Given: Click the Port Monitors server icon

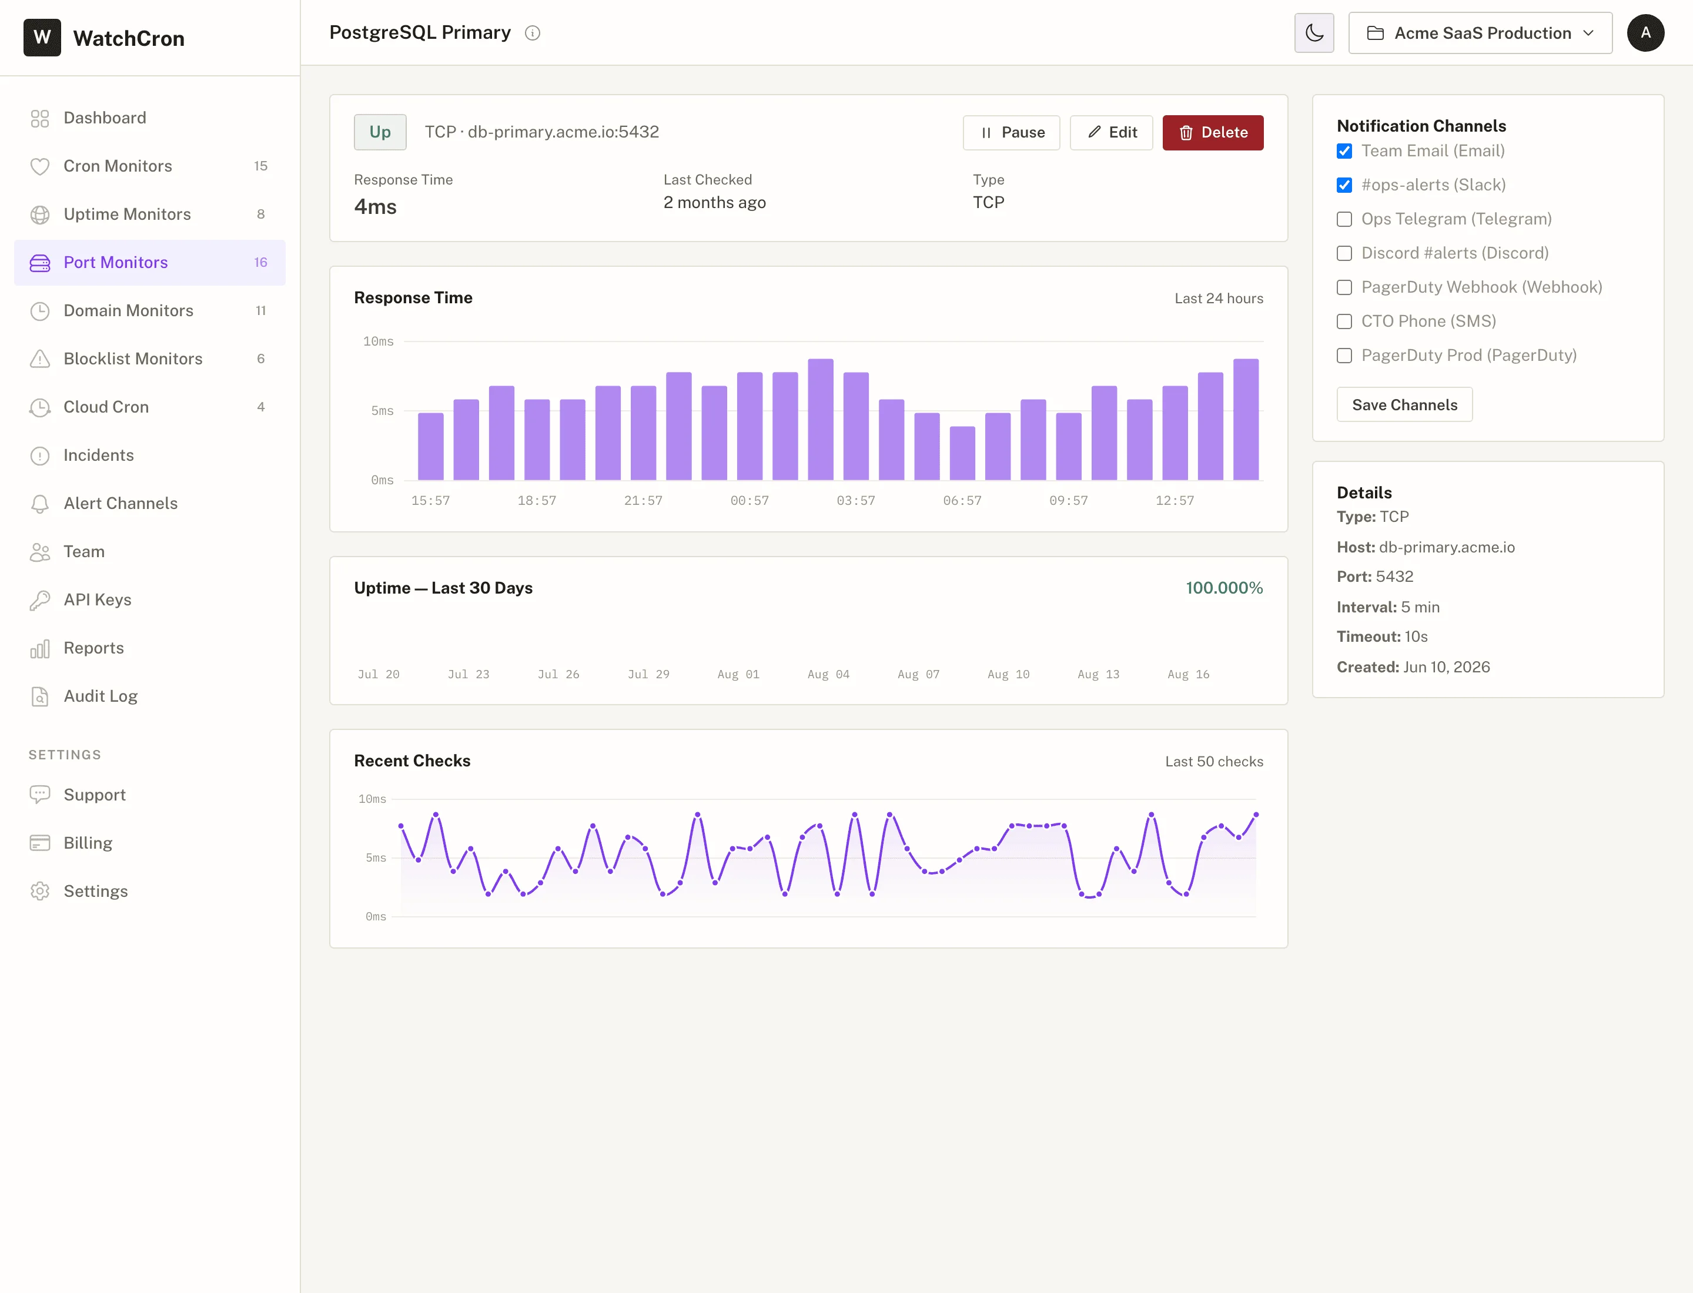Looking at the screenshot, I should coord(40,263).
